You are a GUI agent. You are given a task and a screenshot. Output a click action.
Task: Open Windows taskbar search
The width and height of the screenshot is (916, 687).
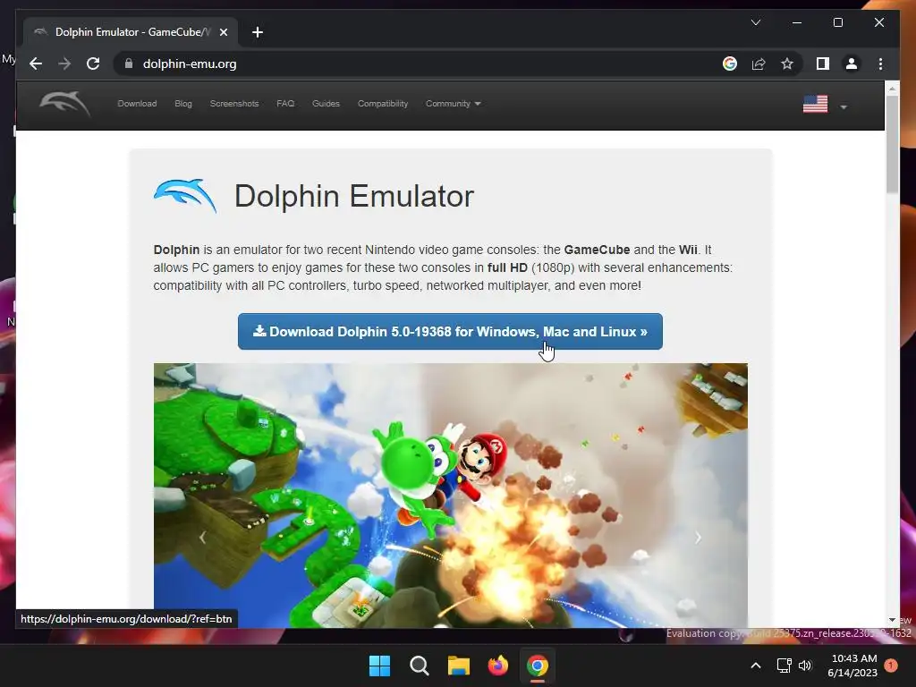[419, 666]
